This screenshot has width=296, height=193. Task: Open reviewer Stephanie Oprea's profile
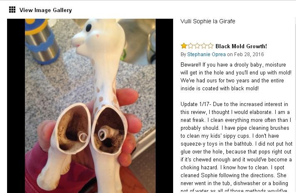pyautogui.click(x=206, y=54)
